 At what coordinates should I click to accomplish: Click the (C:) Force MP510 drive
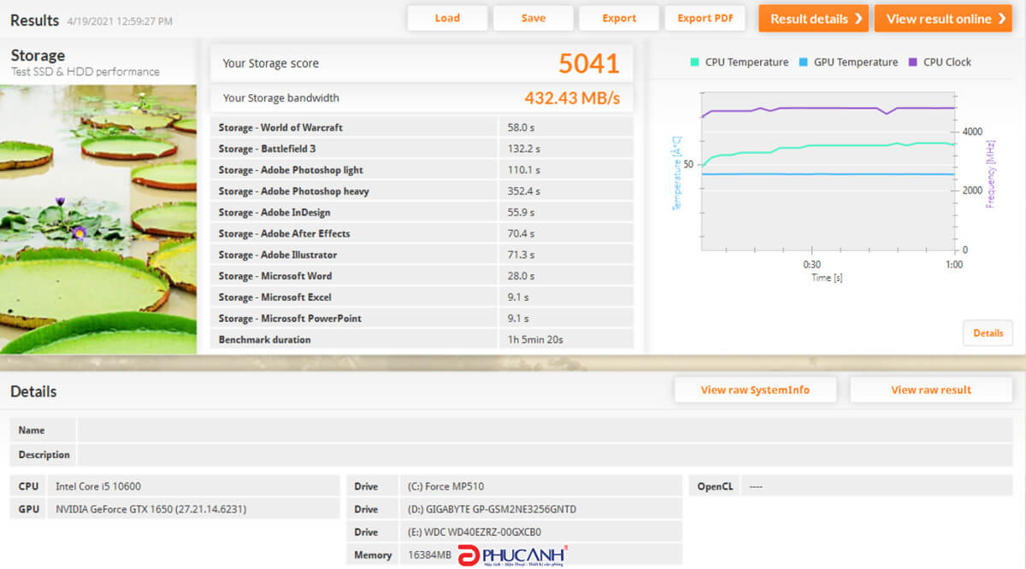[x=445, y=486]
